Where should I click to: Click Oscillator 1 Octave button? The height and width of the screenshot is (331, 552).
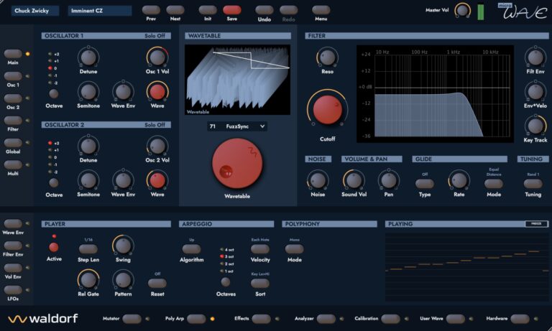[54, 93]
